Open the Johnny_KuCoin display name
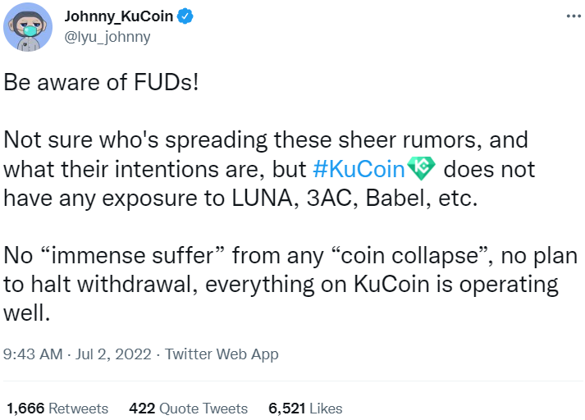585x420 pixels. (x=119, y=16)
